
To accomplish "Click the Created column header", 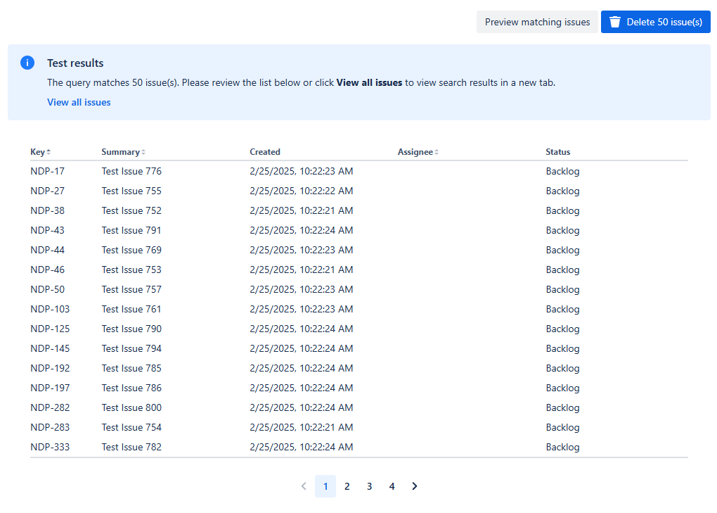I will [265, 152].
